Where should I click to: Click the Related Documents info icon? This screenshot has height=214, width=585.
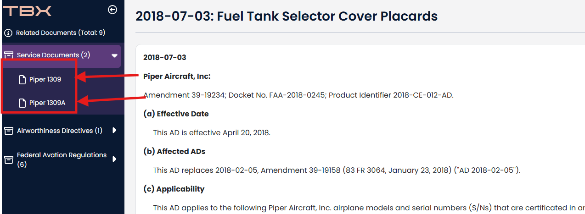pos(8,33)
